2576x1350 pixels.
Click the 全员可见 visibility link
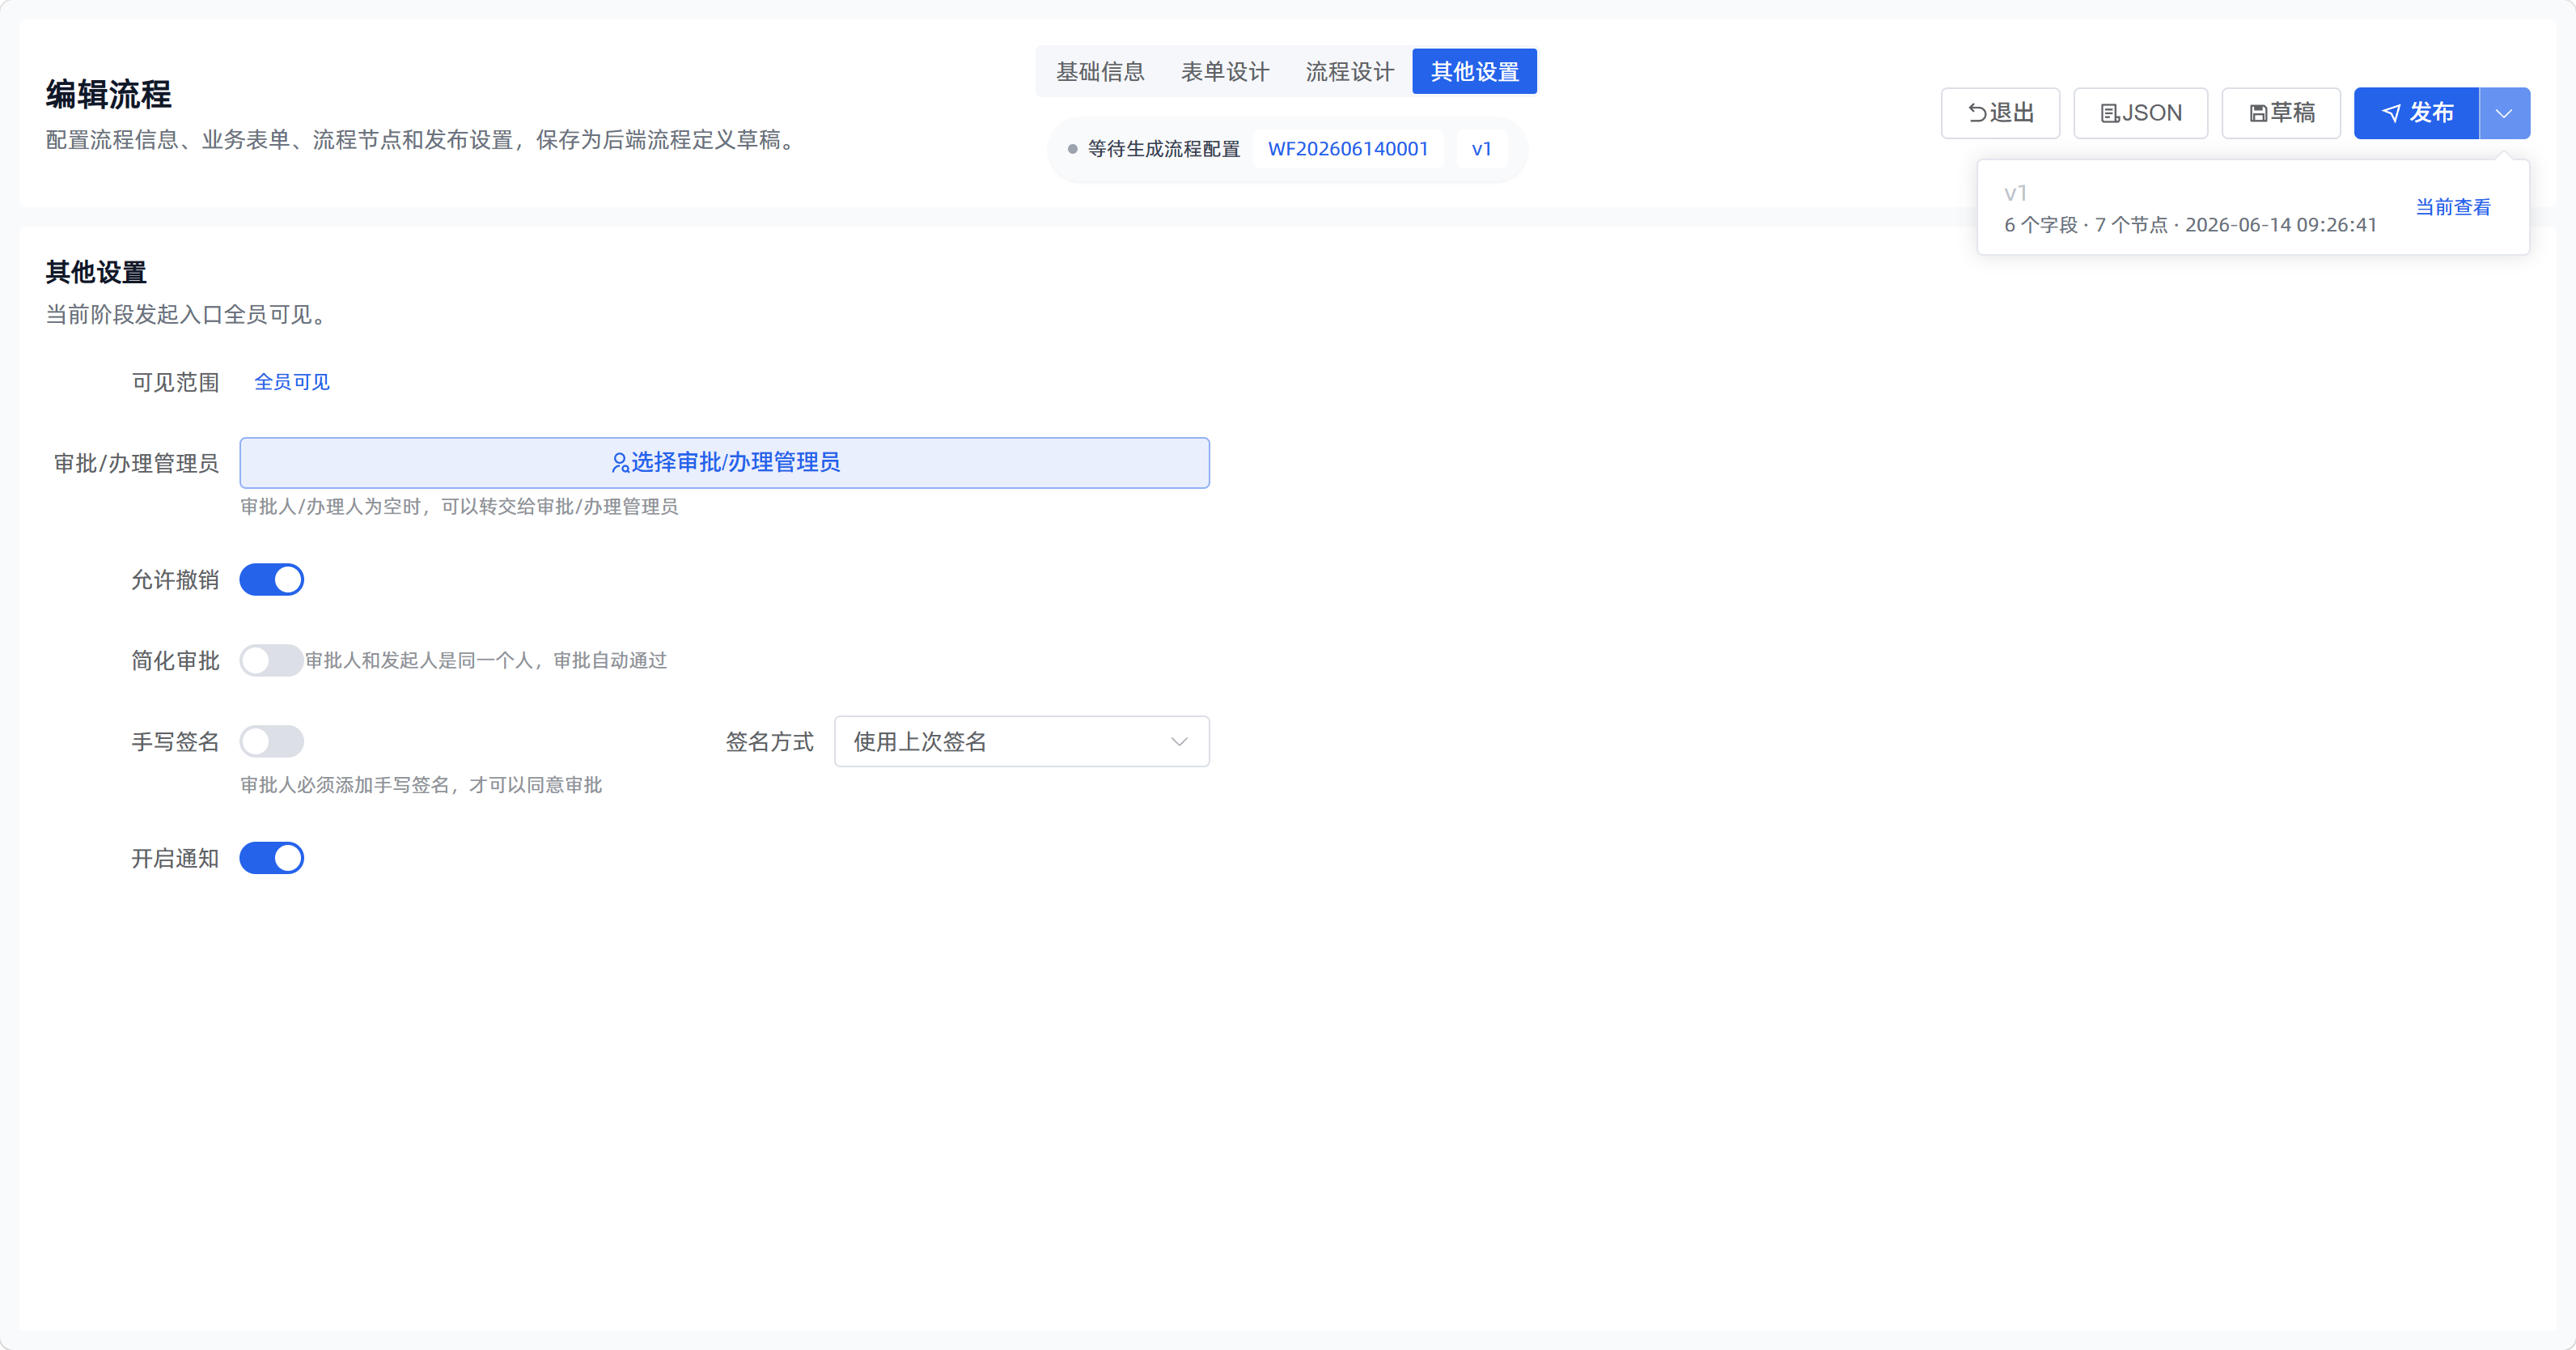click(291, 381)
